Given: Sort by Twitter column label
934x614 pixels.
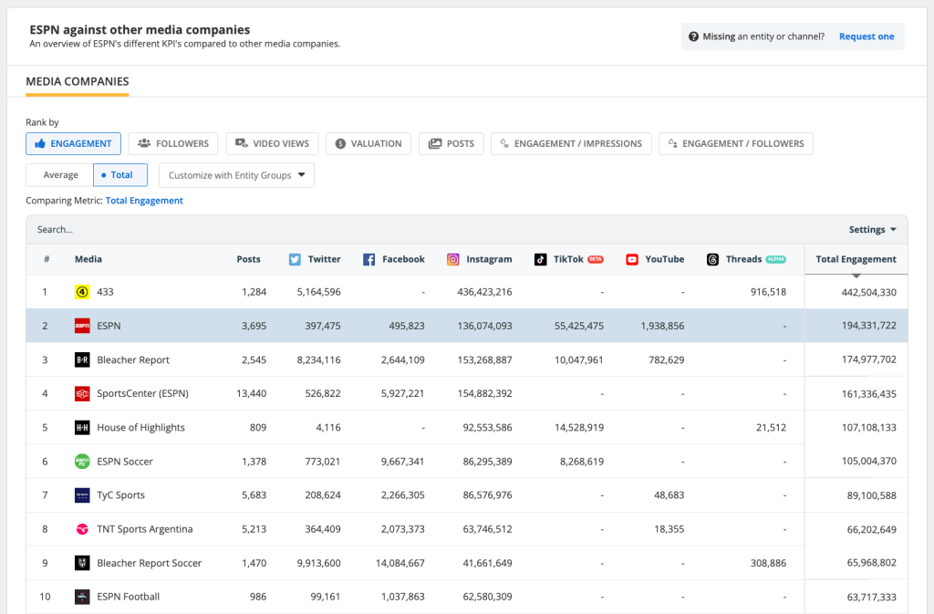Looking at the screenshot, I should pos(324,259).
